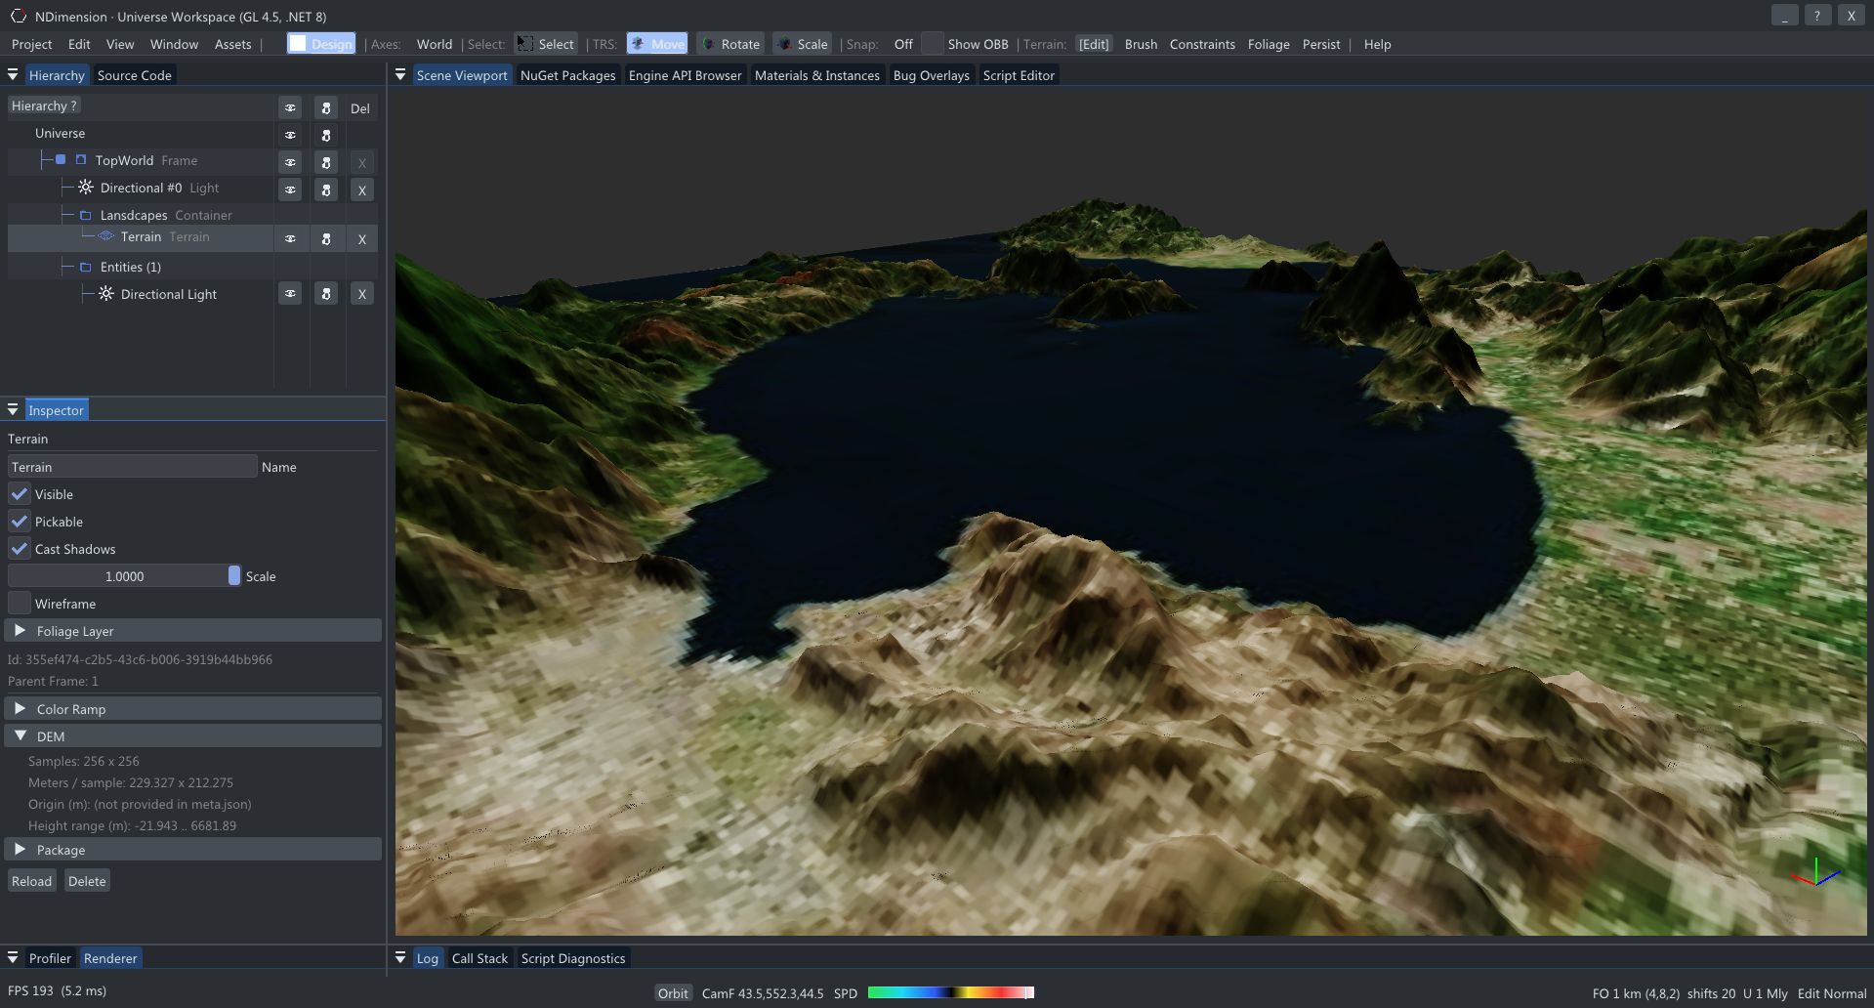Viewport: 1874px width, 1008px height.
Task: Activate the Select tool in the toolbar
Action: pos(545,43)
